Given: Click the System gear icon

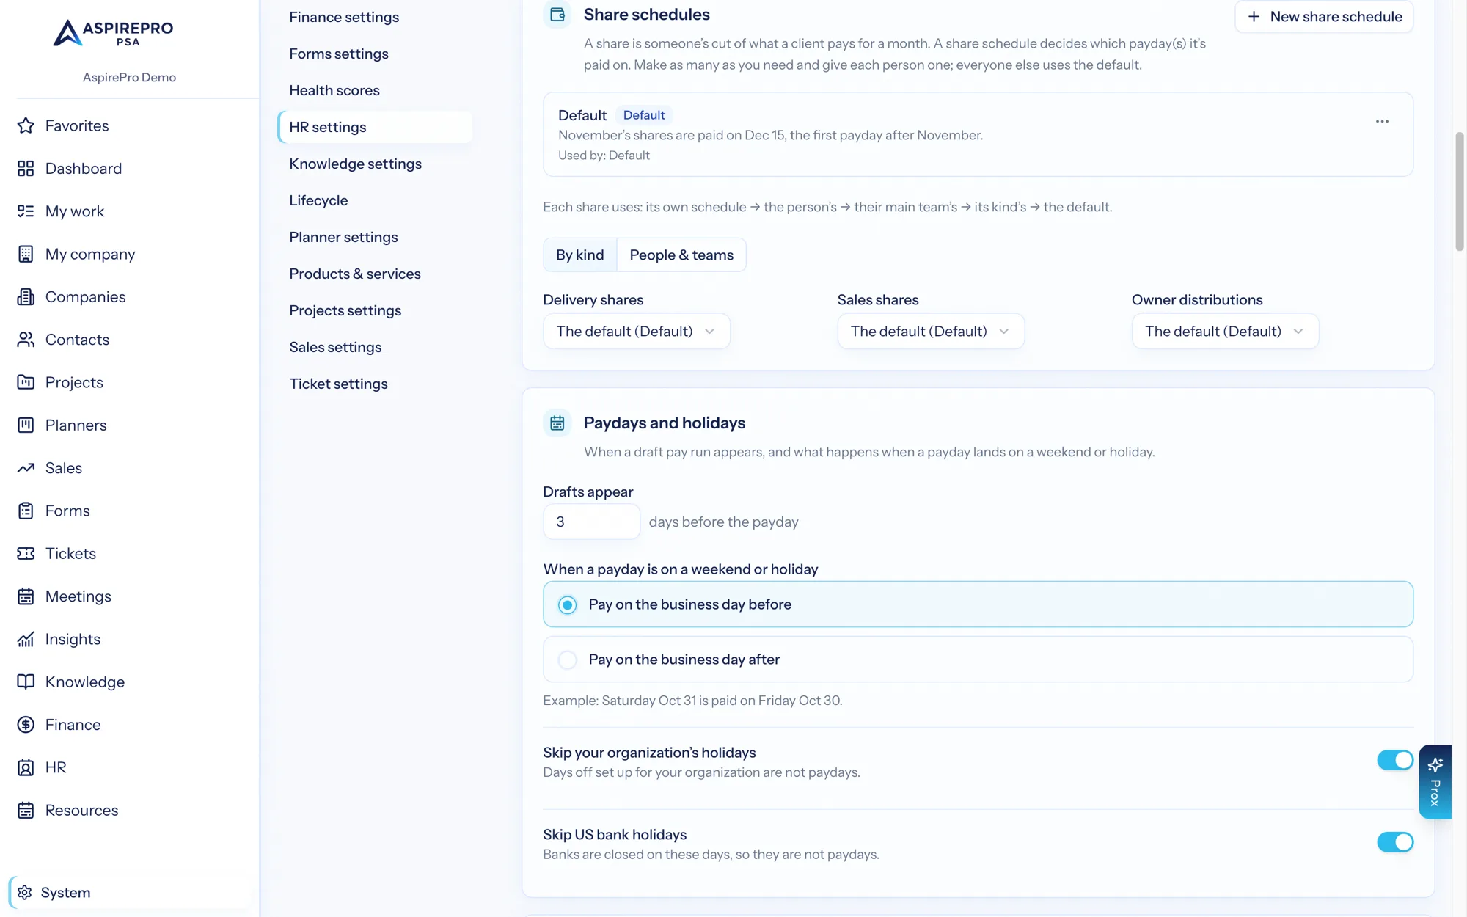Looking at the screenshot, I should (24, 892).
